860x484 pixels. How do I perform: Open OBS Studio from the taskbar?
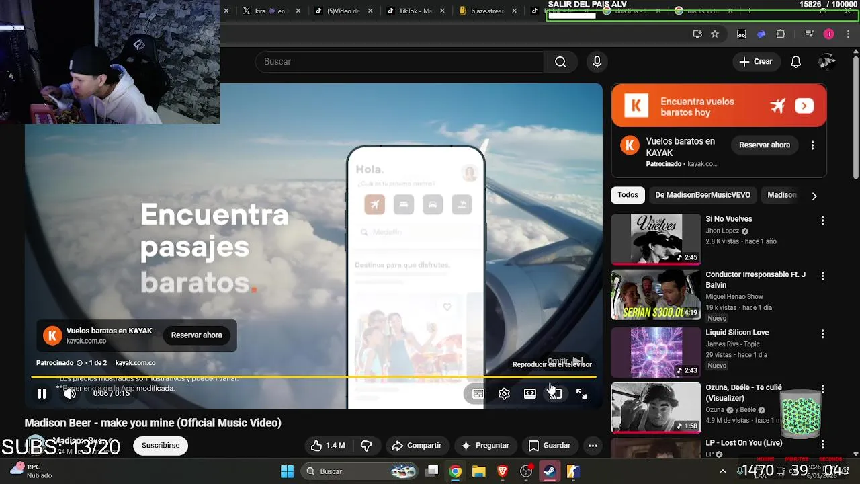coord(526,471)
